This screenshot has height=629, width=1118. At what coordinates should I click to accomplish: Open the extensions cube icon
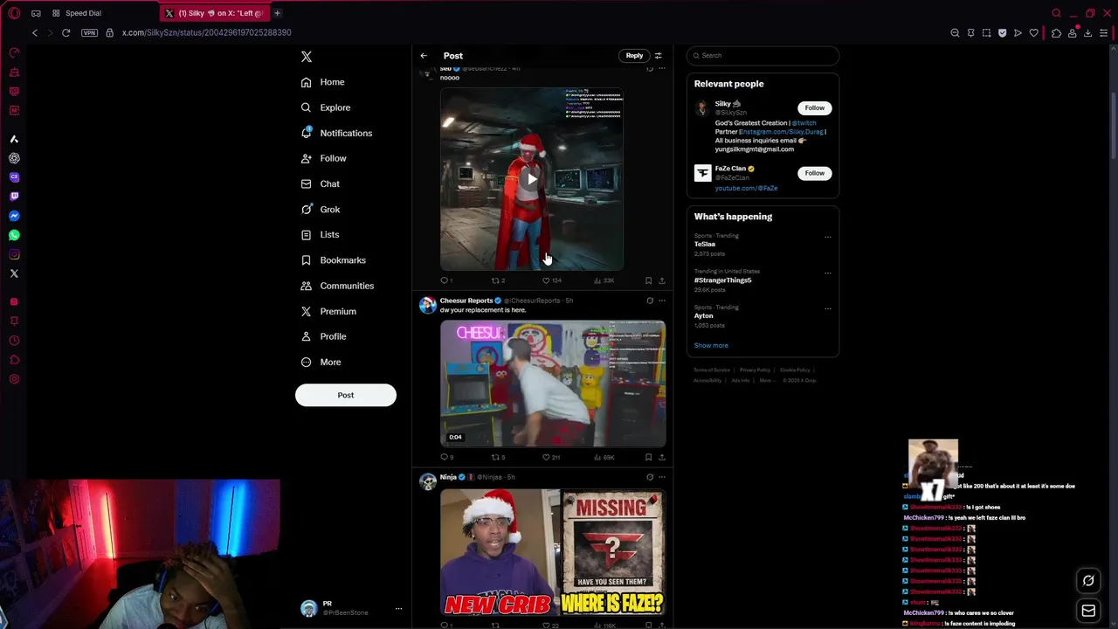[x=1056, y=33]
